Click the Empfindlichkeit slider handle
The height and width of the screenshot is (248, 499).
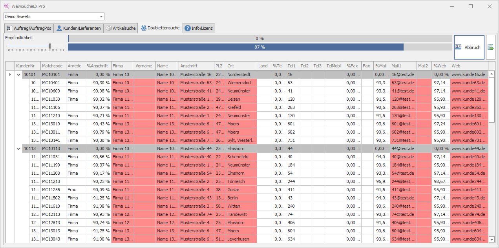49,46
